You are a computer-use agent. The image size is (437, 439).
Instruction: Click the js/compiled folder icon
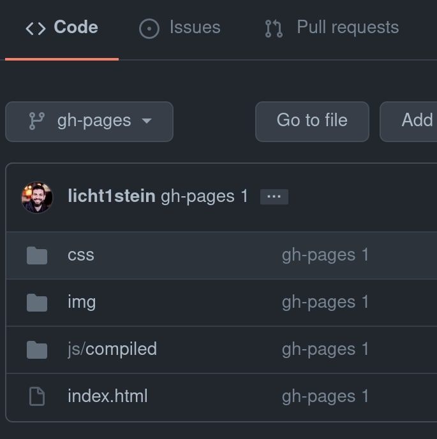37,350
